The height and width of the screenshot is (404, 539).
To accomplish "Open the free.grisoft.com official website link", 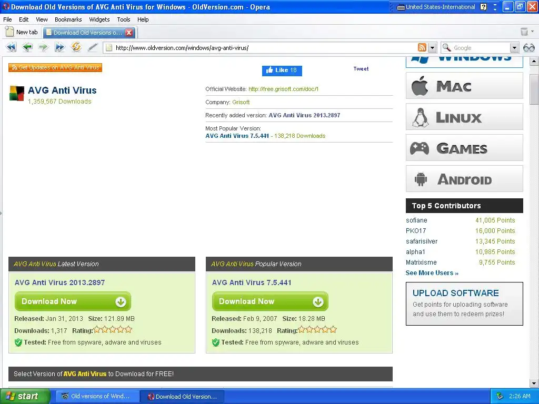I will tap(283, 89).
